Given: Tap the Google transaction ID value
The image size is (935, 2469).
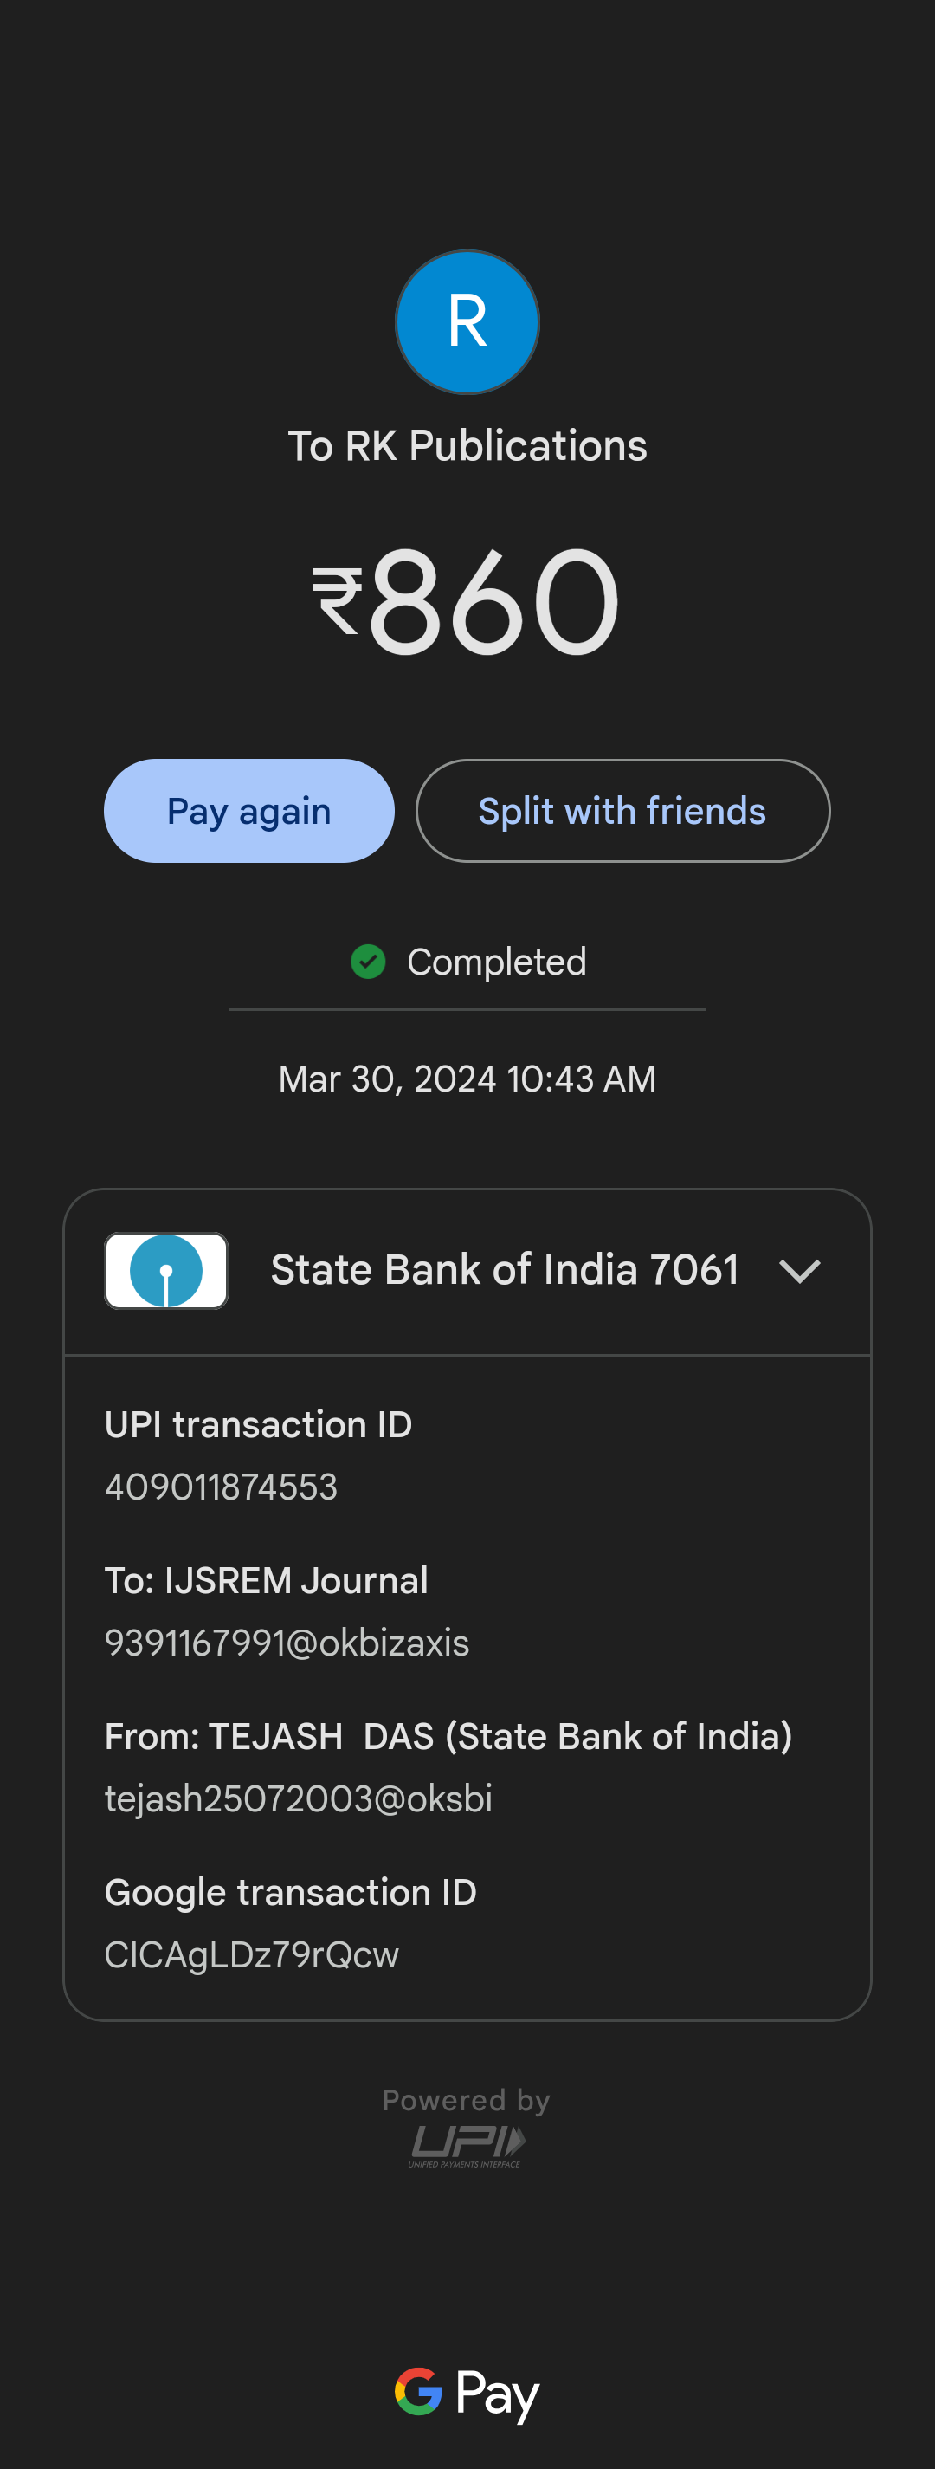Looking at the screenshot, I should (x=252, y=1954).
